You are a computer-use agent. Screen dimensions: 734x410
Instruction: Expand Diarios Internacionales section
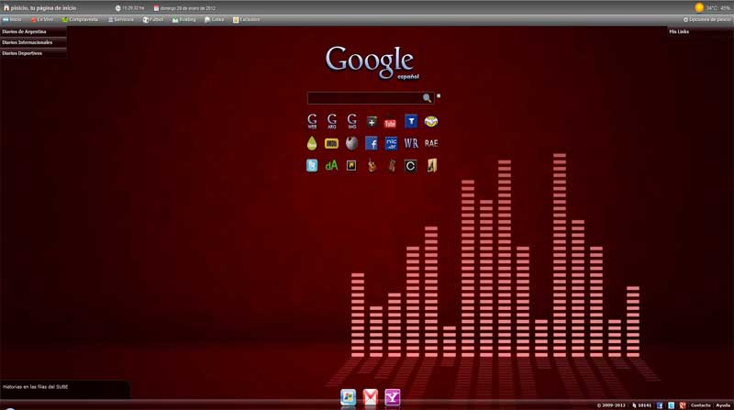tap(28, 42)
